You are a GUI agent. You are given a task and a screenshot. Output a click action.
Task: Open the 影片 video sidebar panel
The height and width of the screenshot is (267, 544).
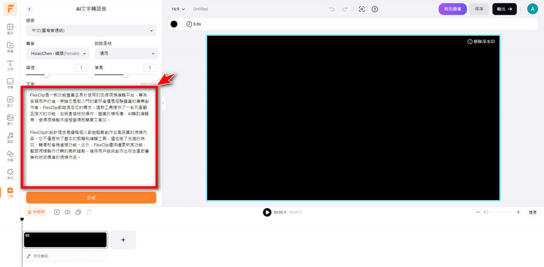10,101
